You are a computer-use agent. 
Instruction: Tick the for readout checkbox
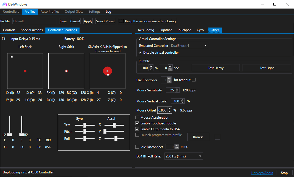(x=194, y=80)
